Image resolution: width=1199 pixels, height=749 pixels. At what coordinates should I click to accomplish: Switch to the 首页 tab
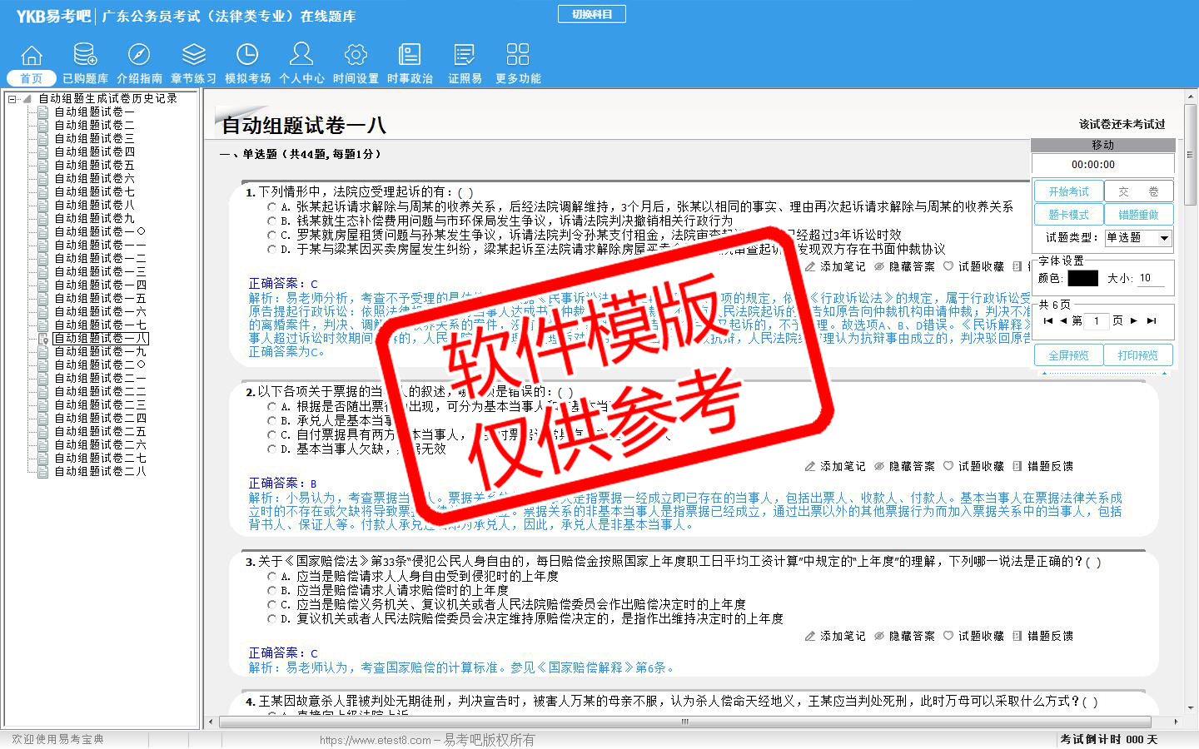coord(31,78)
